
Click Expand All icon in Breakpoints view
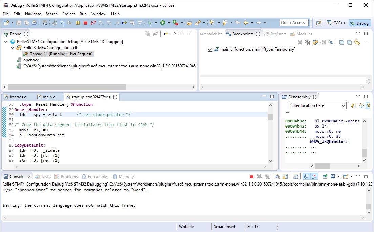pos(341,42)
